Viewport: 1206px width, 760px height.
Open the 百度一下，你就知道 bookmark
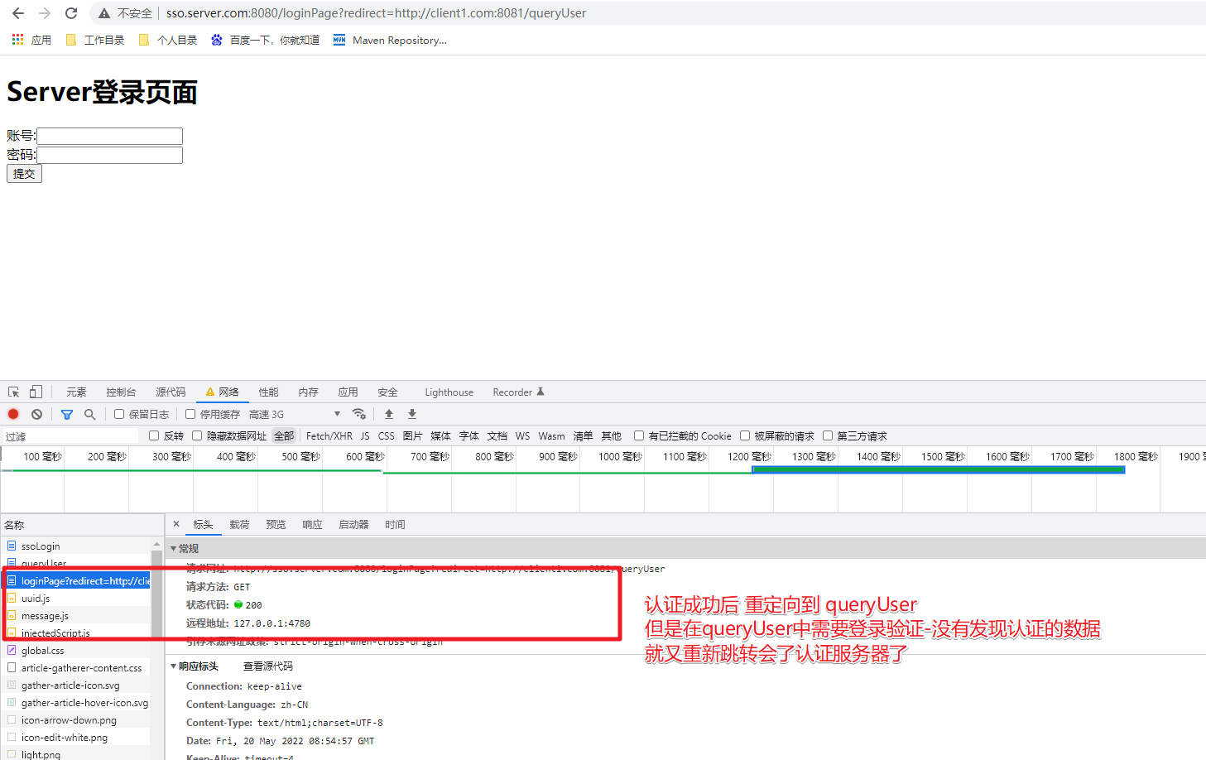266,40
